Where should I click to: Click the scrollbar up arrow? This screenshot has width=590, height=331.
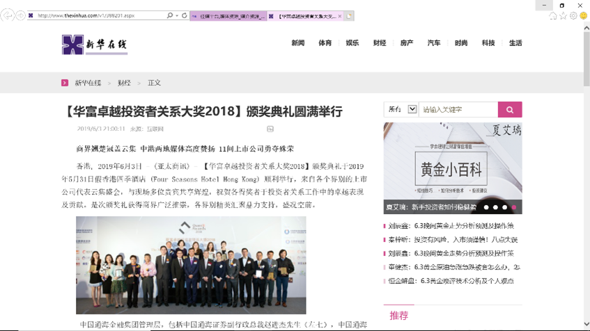[587, 28]
